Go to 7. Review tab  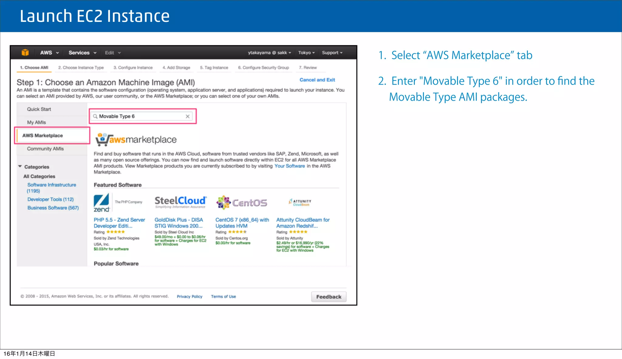pyautogui.click(x=308, y=68)
